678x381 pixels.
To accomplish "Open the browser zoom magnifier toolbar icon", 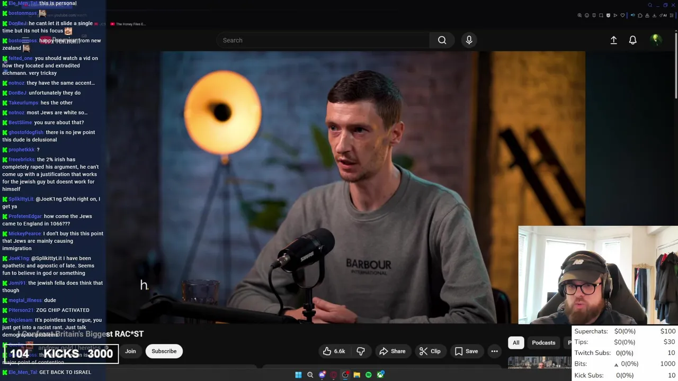I will (x=579, y=15).
